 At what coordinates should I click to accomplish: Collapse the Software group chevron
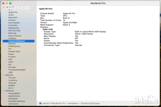tap(4, 91)
